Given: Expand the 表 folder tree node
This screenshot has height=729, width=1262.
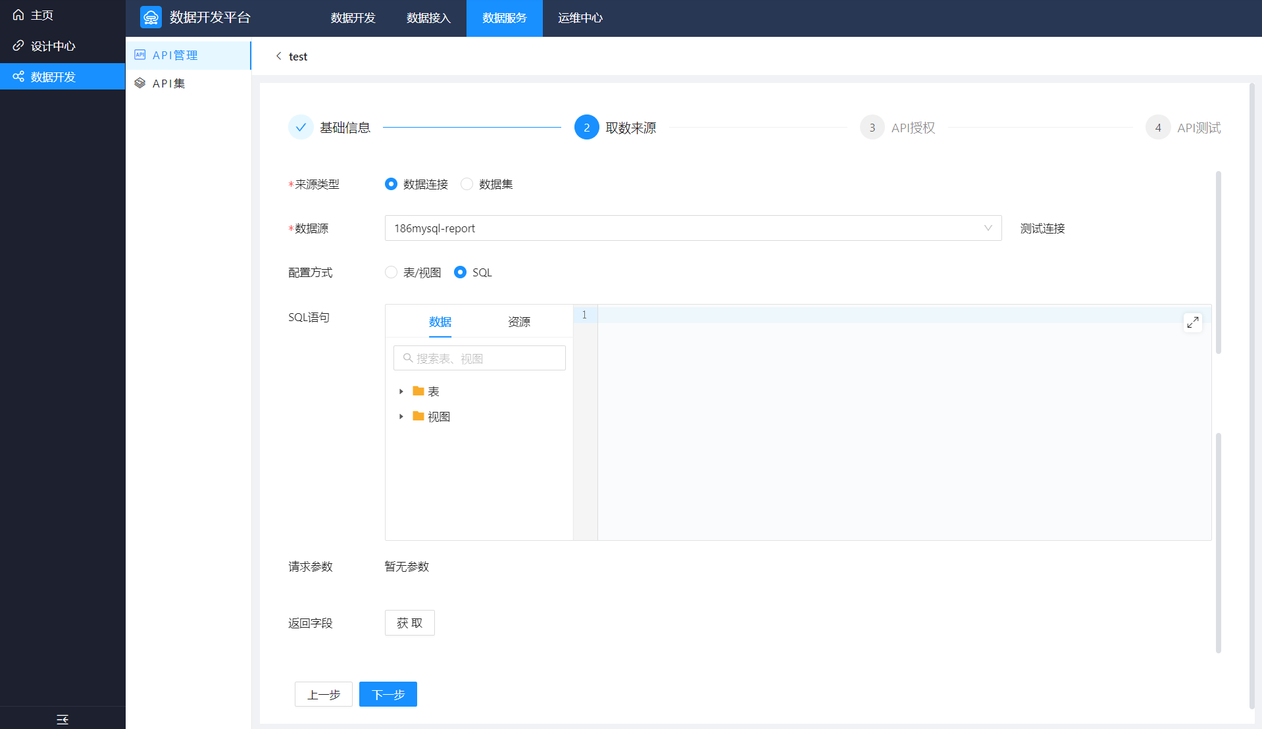Looking at the screenshot, I should pyautogui.click(x=401, y=391).
